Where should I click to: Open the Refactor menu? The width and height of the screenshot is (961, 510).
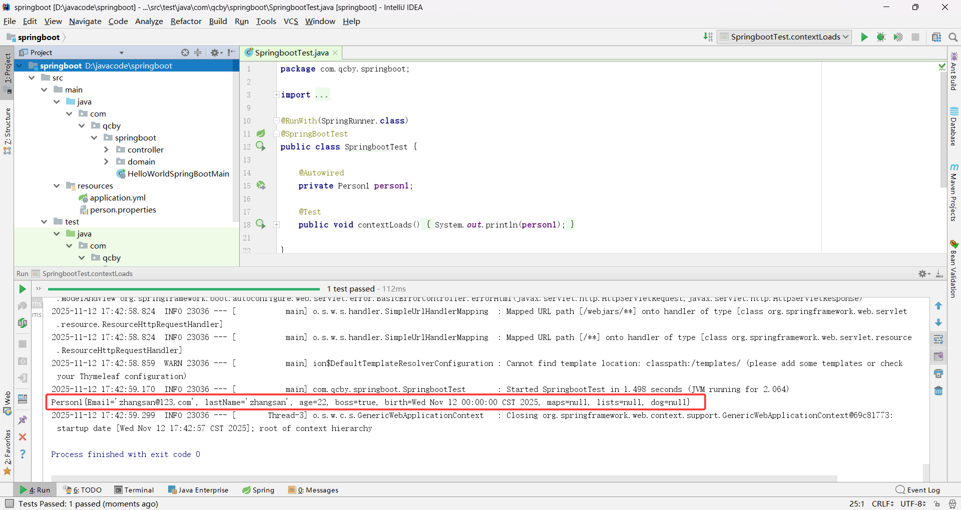tap(186, 21)
